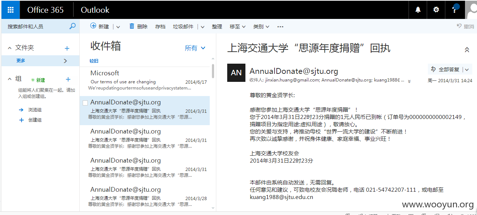Open the reply options dropdown arrow
Viewport: 477px width, 215px height.
(x=466, y=70)
